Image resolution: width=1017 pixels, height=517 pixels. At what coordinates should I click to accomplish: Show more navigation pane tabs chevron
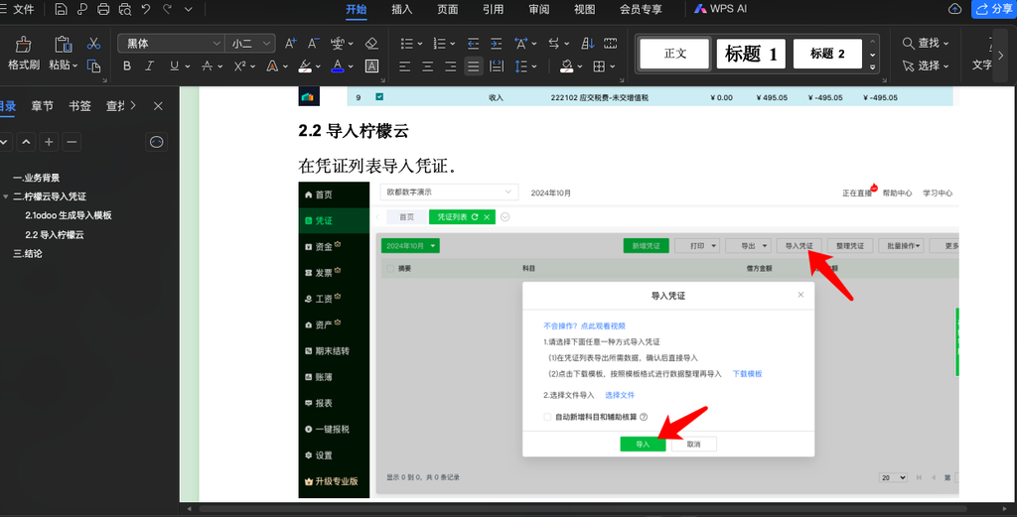pyautogui.click(x=133, y=105)
